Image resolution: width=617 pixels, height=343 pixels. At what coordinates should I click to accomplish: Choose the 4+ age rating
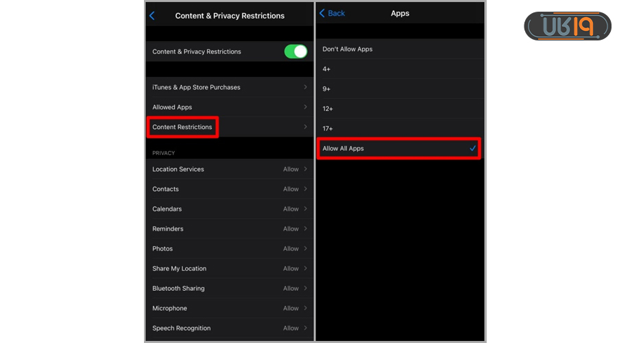point(399,69)
